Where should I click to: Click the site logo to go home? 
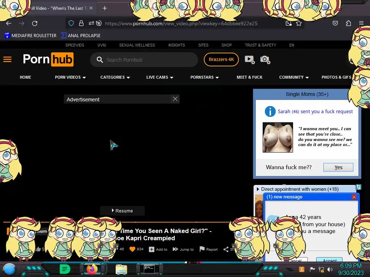(48, 60)
